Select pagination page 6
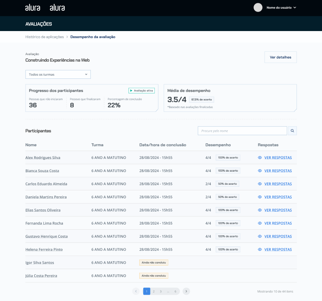322x301 pixels. coord(176,291)
